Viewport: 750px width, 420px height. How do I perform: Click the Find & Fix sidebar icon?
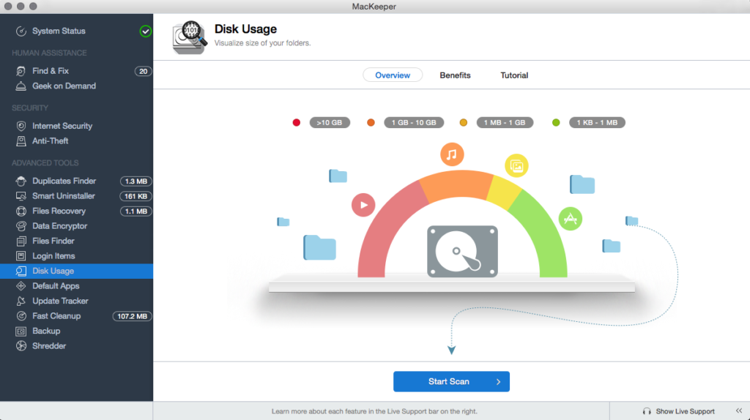(21, 71)
